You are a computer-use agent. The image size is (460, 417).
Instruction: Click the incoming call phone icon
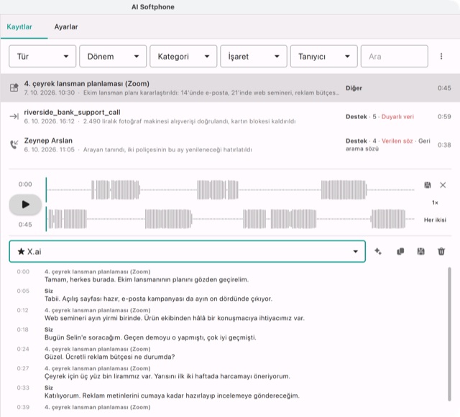(x=14, y=144)
